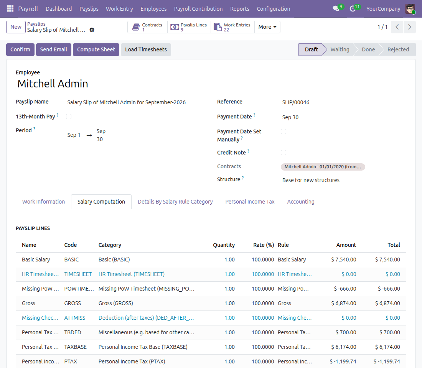422x368 pixels.
Task: Open the TIMESHEET code line
Action: [78, 274]
